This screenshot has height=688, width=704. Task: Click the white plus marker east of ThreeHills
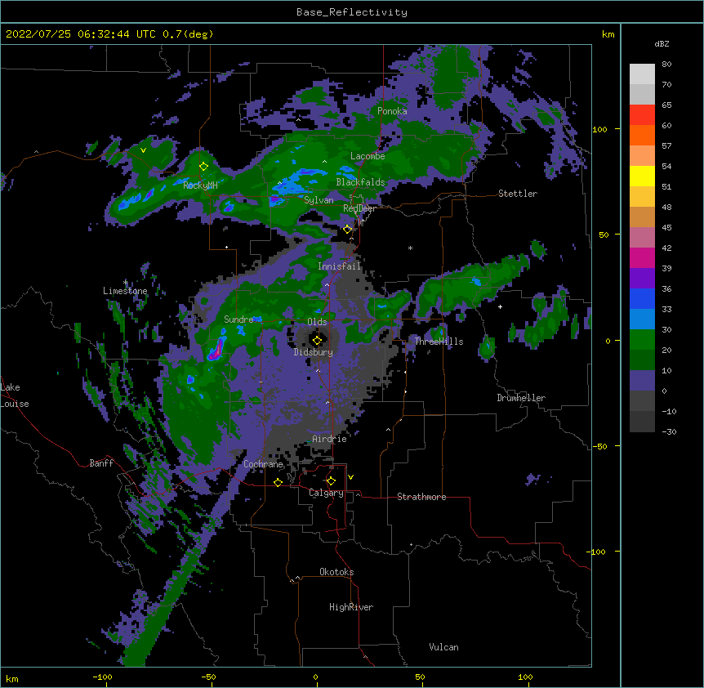click(x=500, y=306)
